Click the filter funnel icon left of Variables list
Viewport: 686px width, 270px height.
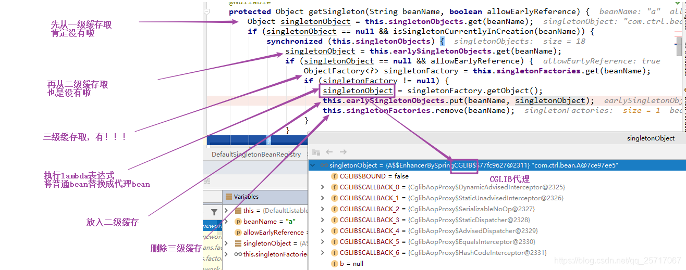click(x=214, y=212)
